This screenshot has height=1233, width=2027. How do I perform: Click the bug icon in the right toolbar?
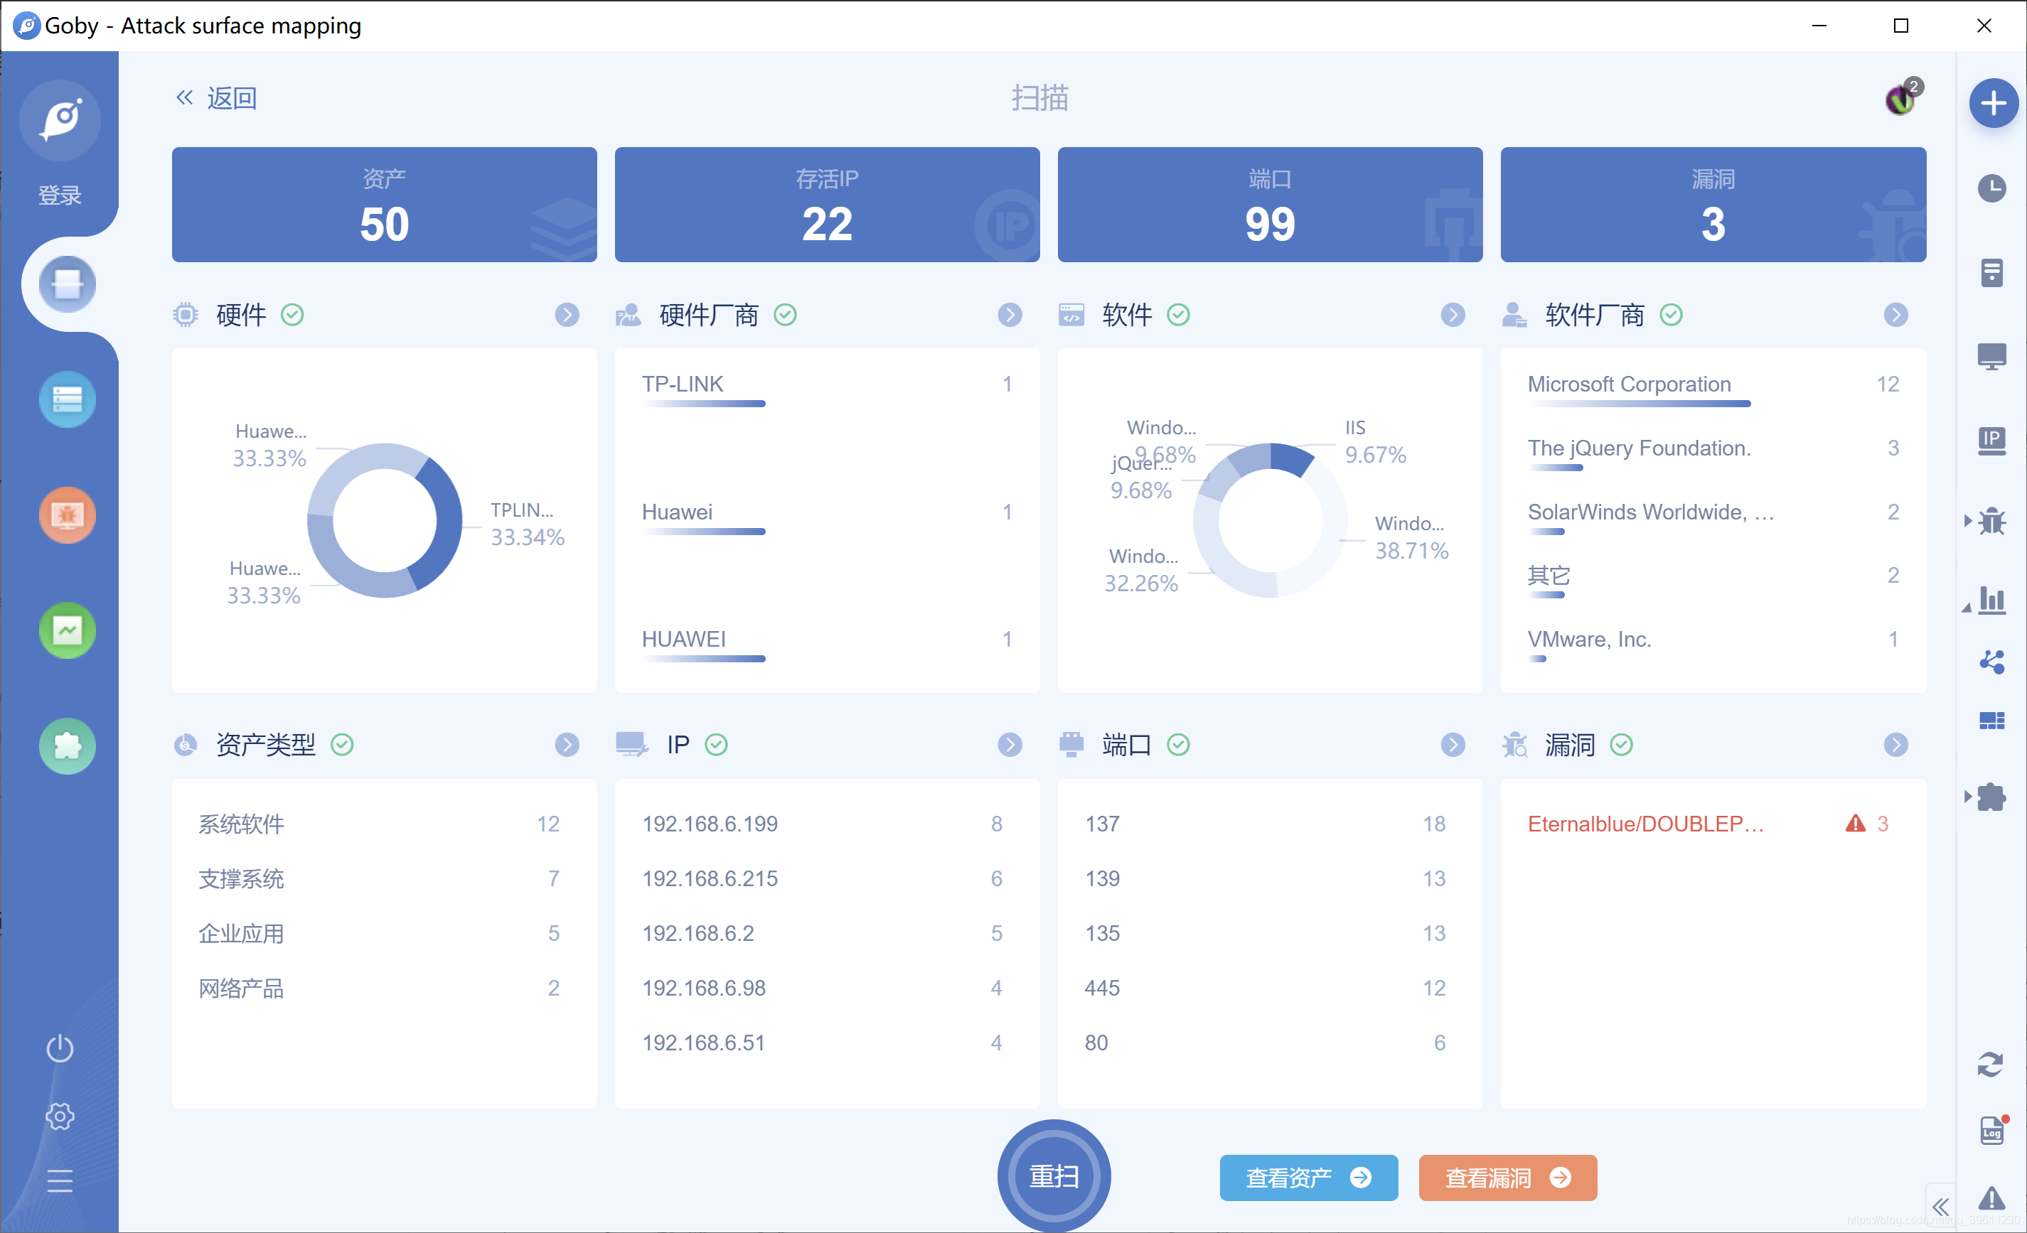[1991, 522]
